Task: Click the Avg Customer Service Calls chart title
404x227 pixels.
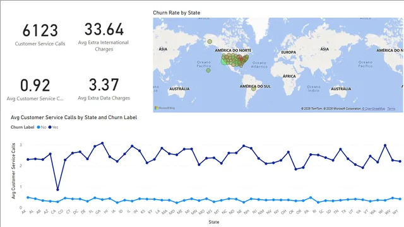Action: pos(74,117)
